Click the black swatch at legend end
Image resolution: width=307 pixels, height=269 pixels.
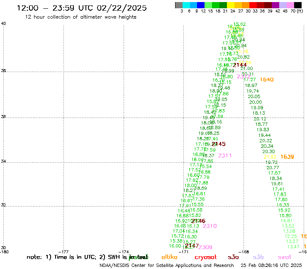pos(298,5)
